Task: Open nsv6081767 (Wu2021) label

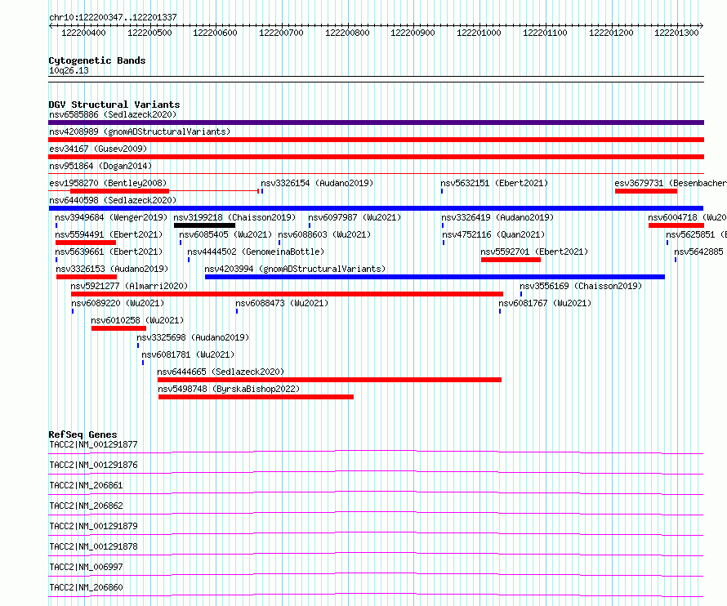Action: coord(545,303)
